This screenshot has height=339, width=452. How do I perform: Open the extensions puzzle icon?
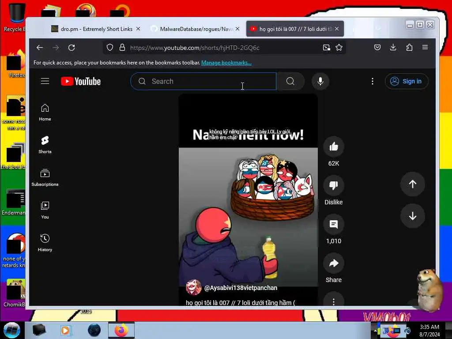point(409,47)
